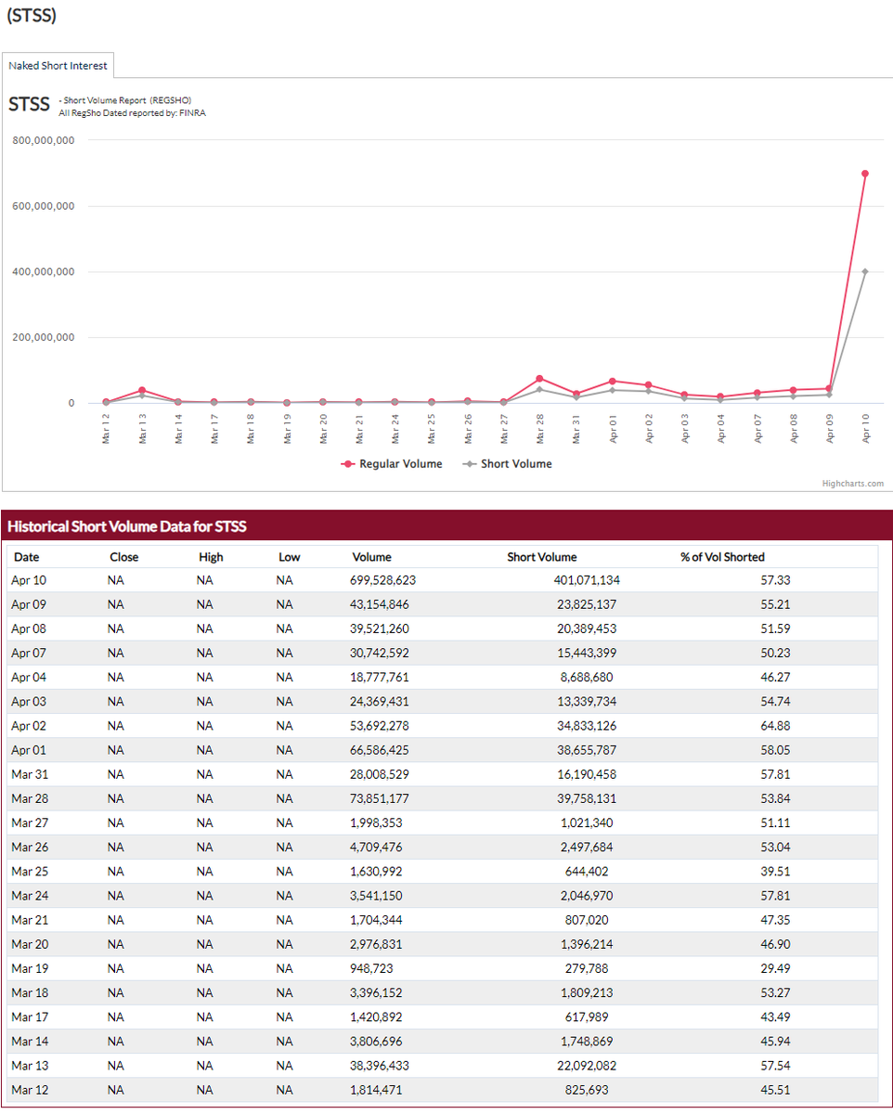This screenshot has width=893, height=1114.
Task: Click the Apr 02 date cell
Action: pyautogui.click(x=28, y=725)
